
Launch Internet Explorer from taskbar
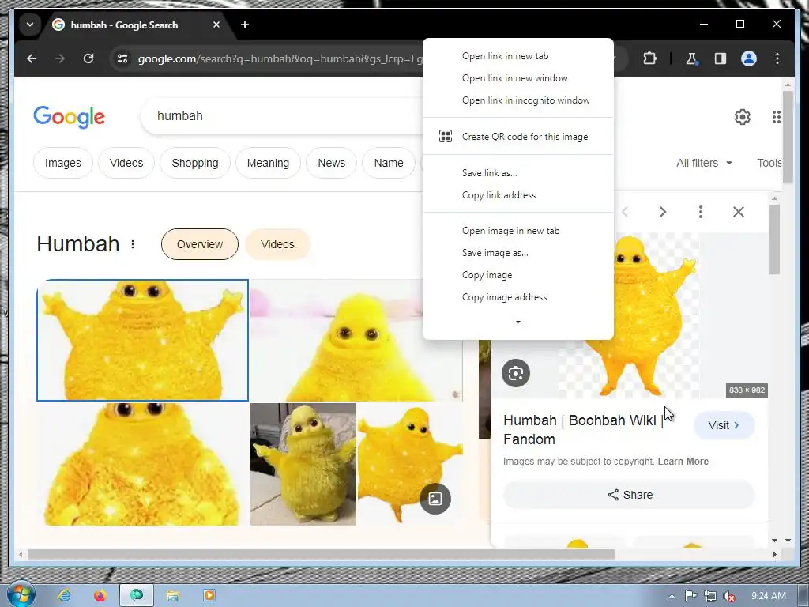point(64,596)
